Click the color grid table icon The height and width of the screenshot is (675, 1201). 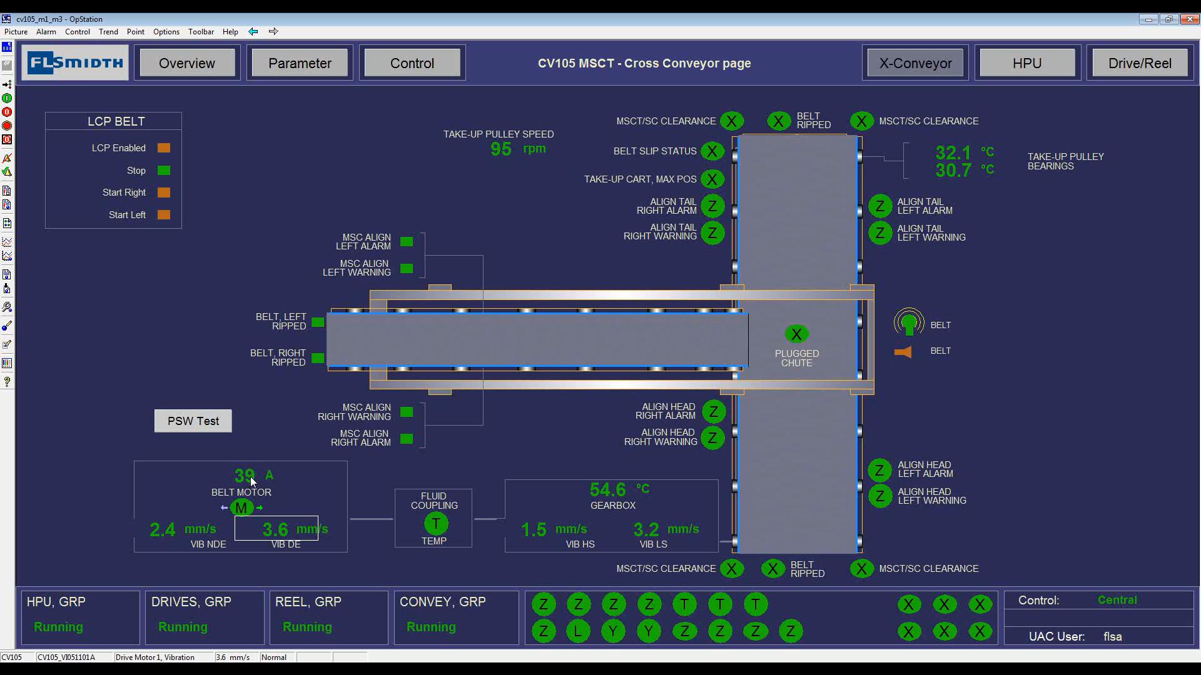pyautogui.click(x=7, y=363)
